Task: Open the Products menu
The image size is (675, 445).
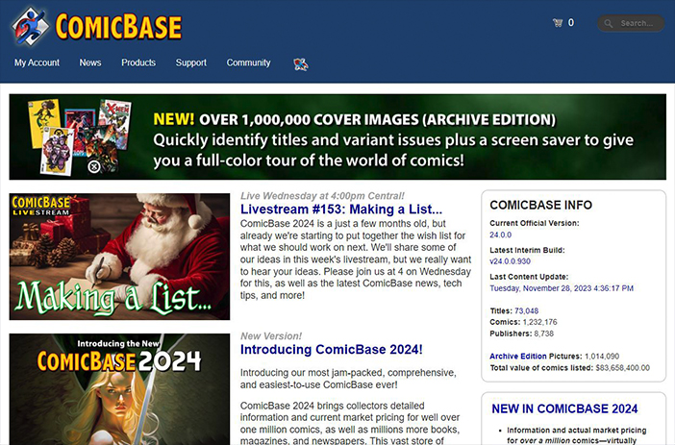Action: [138, 62]
